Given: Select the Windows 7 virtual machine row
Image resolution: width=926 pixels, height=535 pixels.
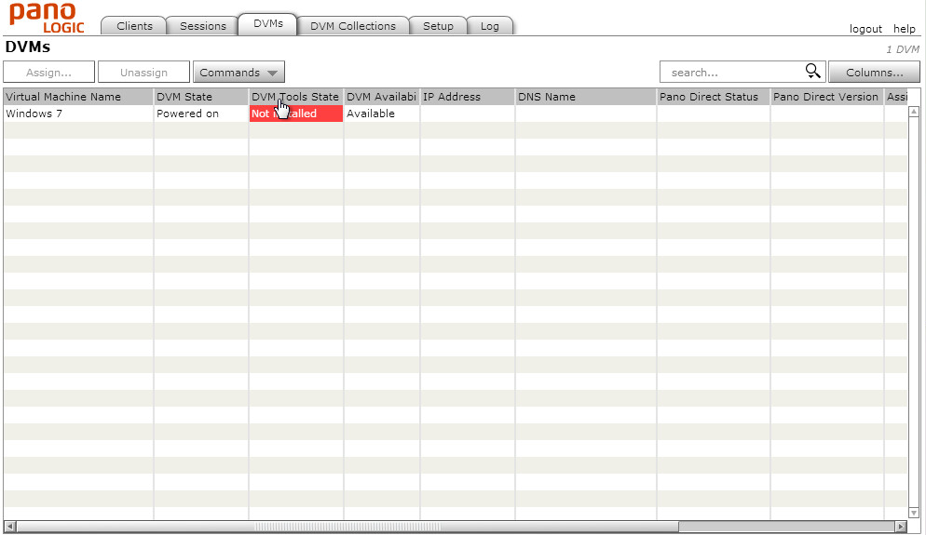Looking at the screenshot, I should (x=456, y=114).
